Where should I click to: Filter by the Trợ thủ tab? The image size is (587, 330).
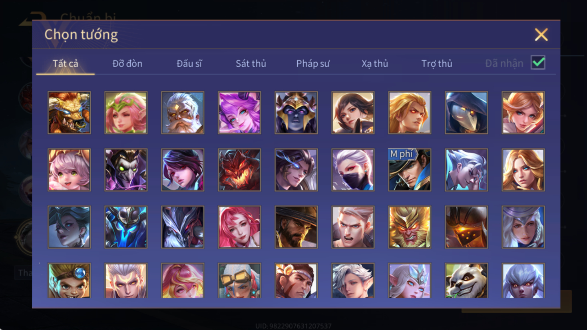click(437, 64)
